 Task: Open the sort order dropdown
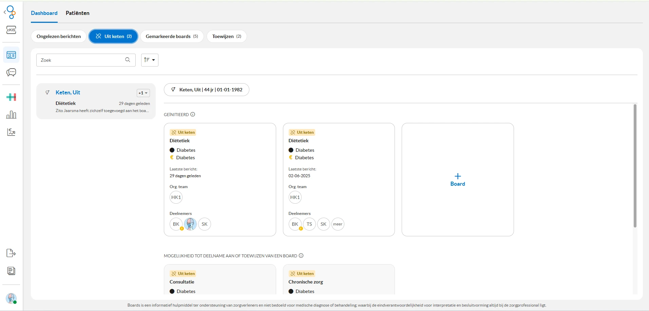point(150,60)
